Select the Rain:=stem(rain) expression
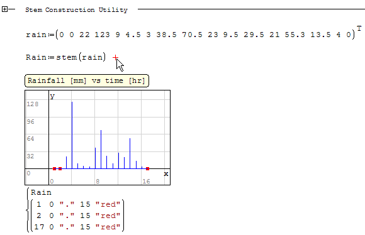 66,57
